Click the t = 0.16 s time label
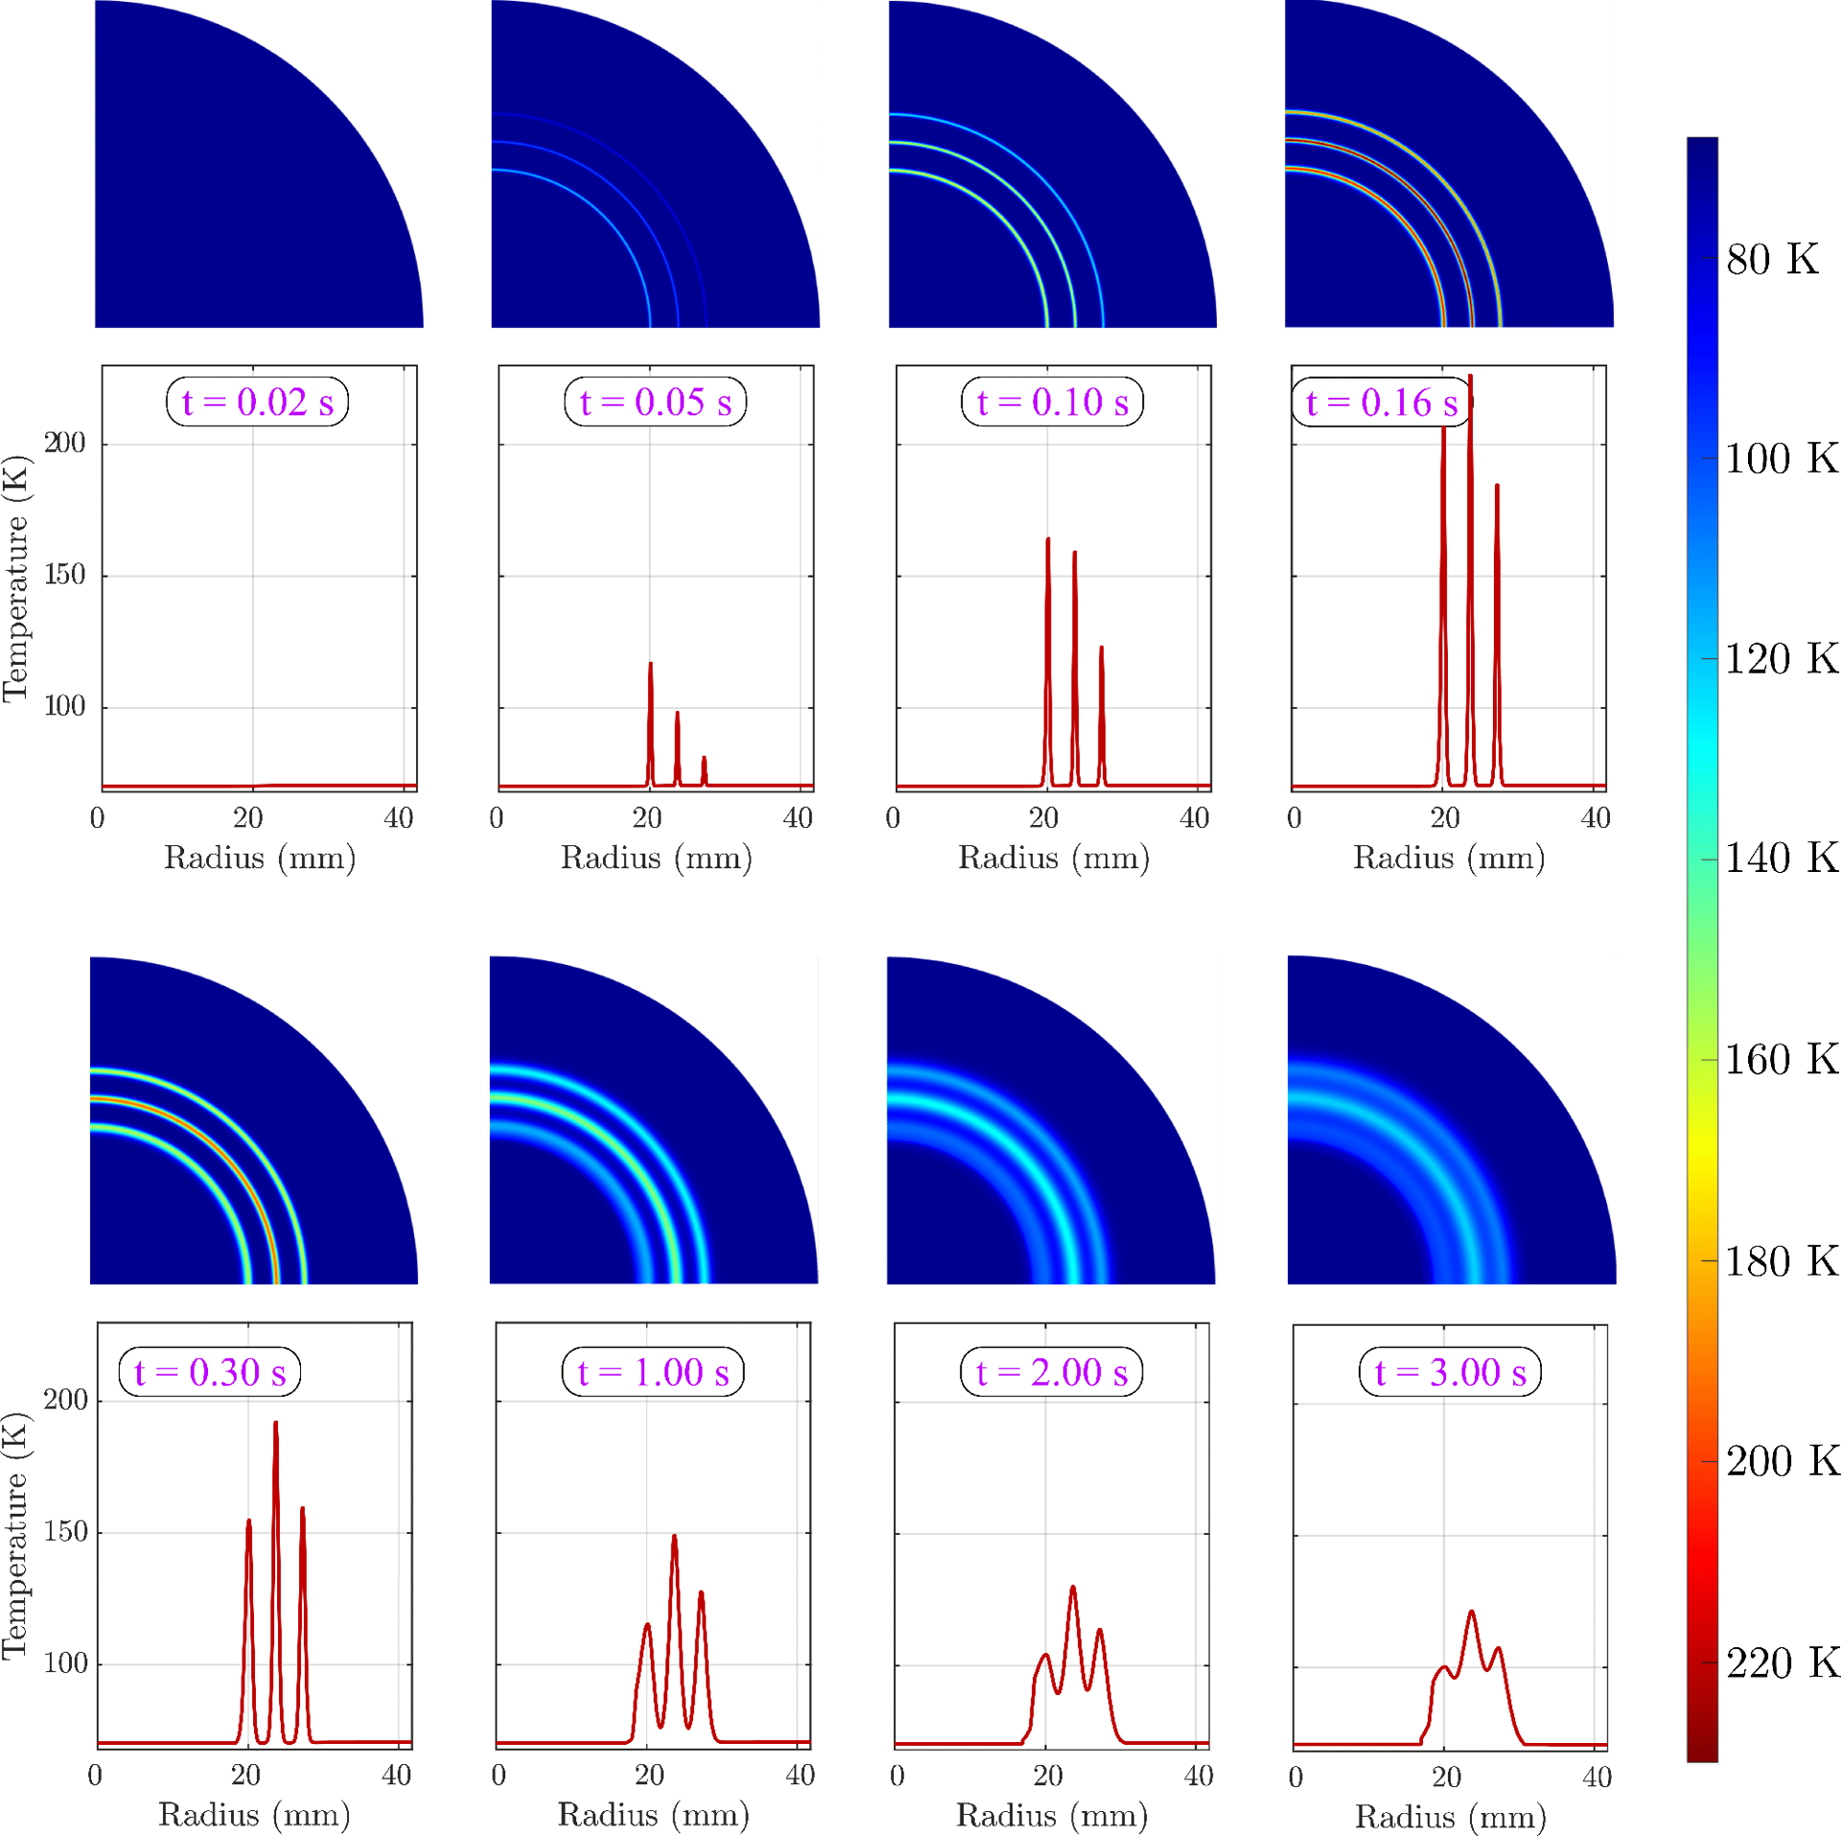The width and height of the screenshot is (1841, 1836). coord(1381,402)
